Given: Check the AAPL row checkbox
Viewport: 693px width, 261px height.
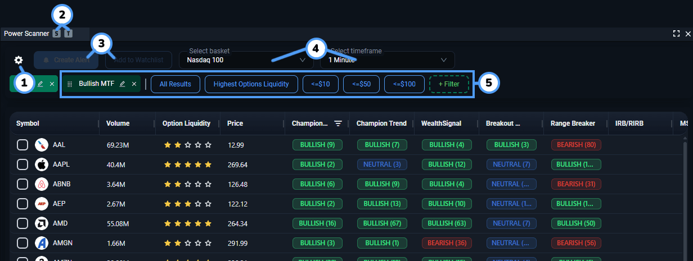Looking at the screenshot, I should pos(22,164).
